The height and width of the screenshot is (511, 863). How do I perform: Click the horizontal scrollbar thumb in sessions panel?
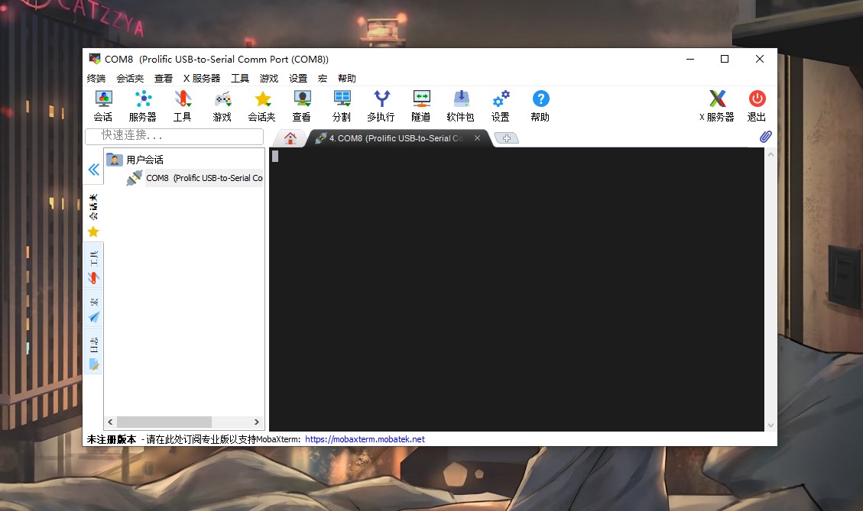pos(164,422)
